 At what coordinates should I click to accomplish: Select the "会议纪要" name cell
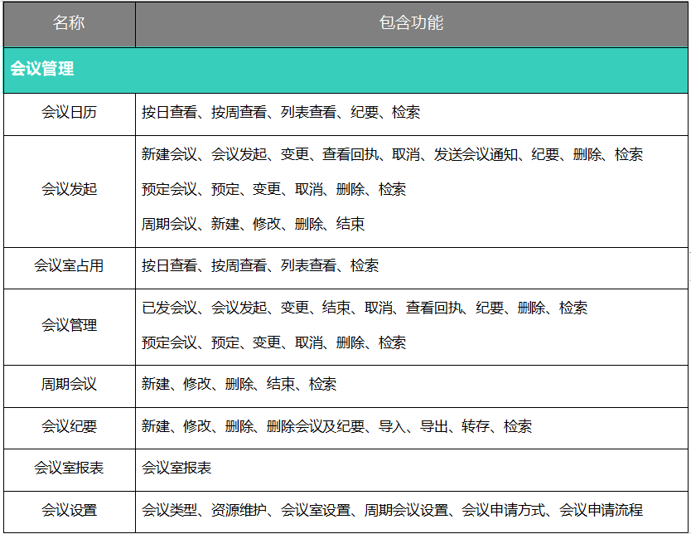coord(69,426)
